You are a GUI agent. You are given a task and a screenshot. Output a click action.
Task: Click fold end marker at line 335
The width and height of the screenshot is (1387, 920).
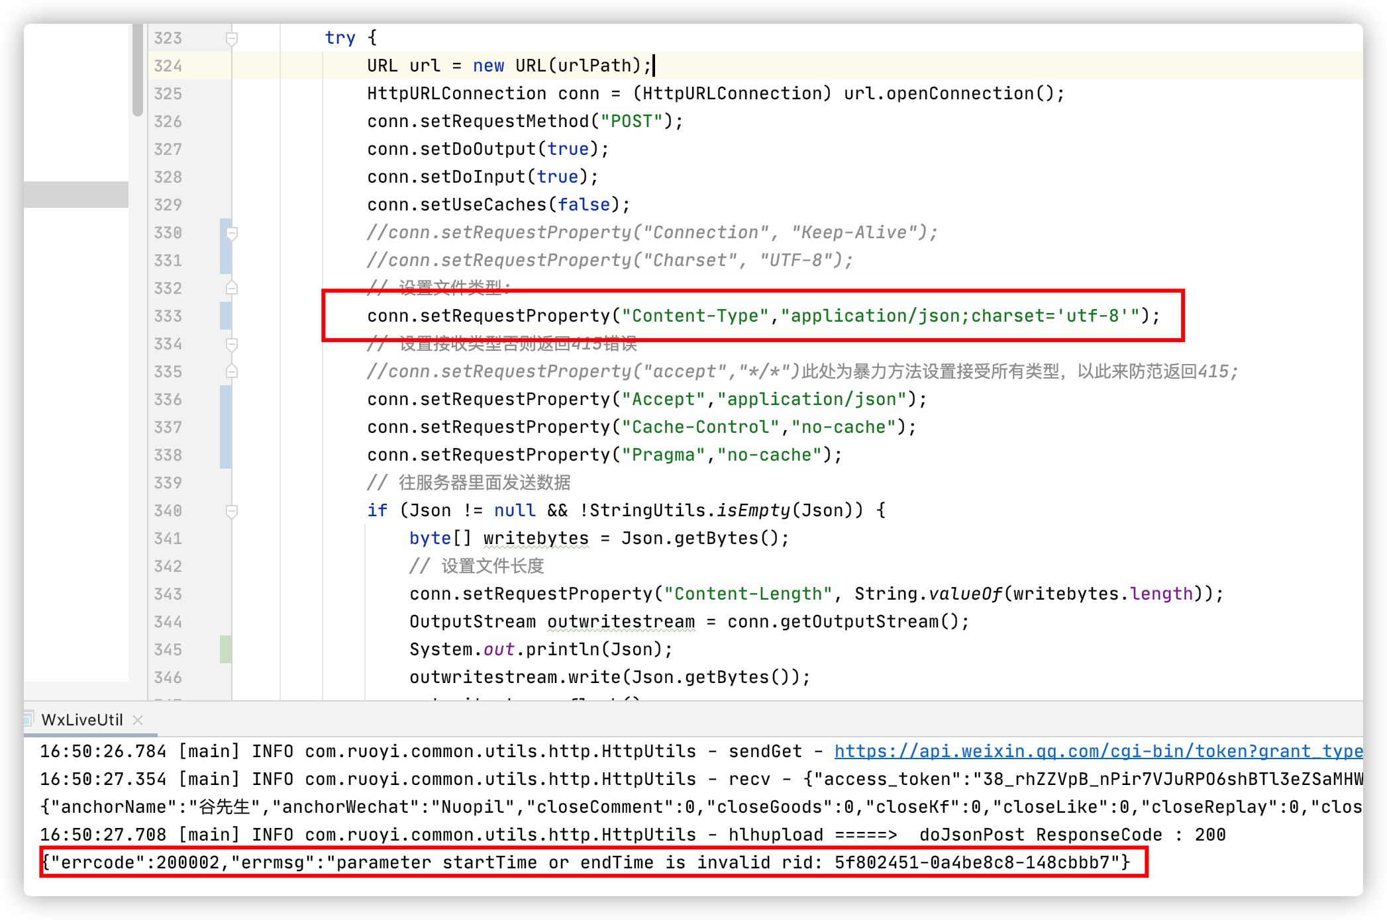[232, 371]
